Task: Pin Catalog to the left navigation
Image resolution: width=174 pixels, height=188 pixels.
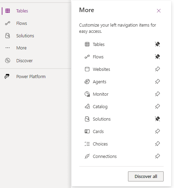Action: pyautogui.click(x=157, y=106)
